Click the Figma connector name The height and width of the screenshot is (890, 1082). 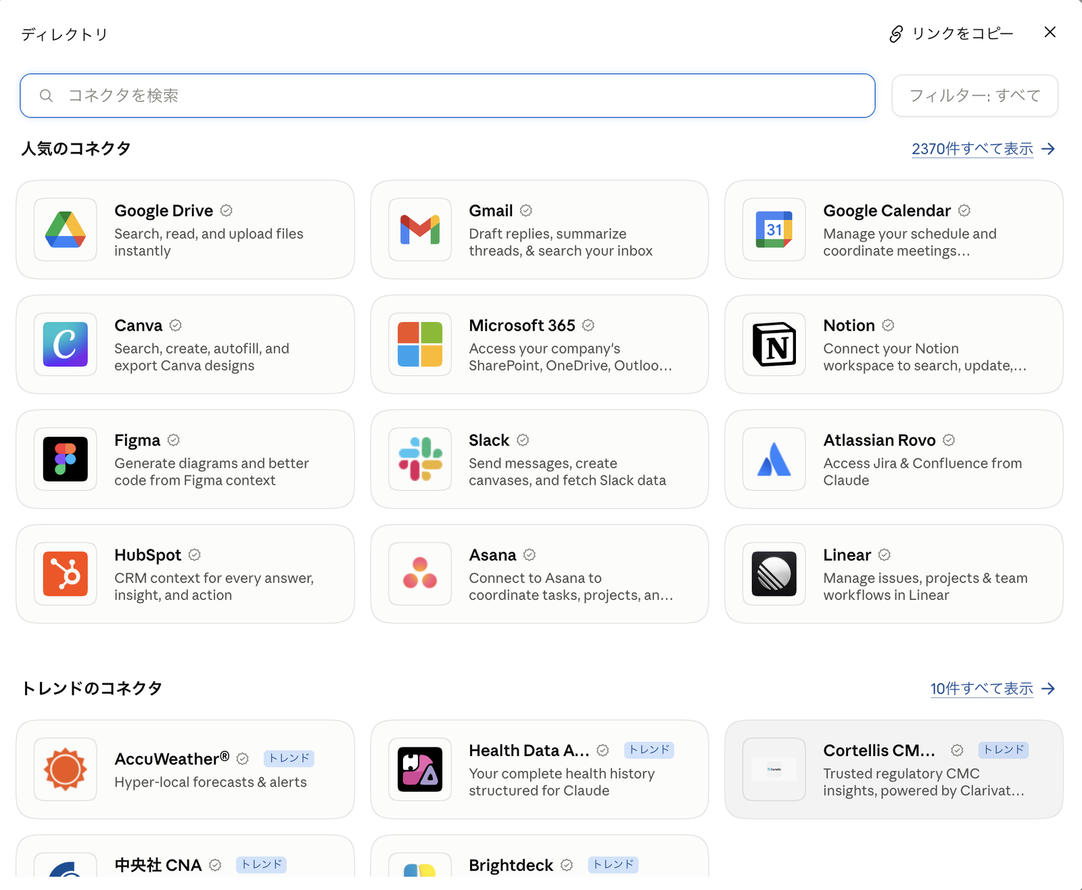click(x=137, y=441)
